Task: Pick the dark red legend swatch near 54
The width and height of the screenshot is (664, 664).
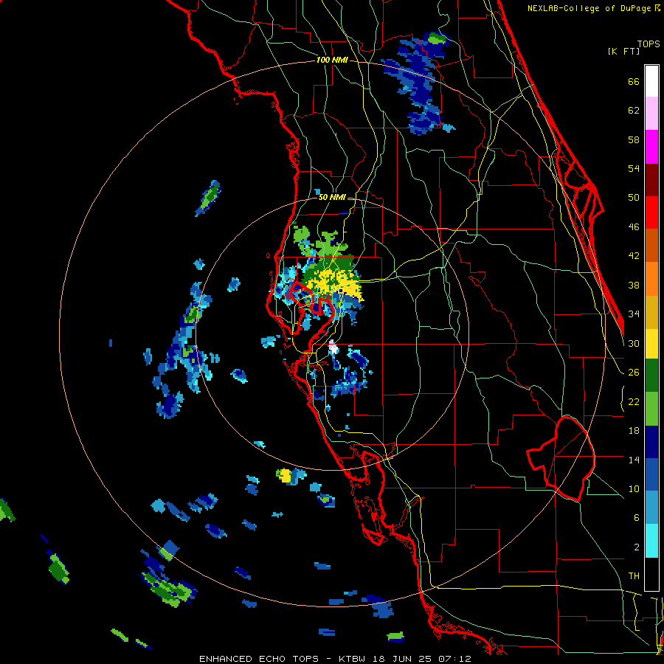Action: pyautogui.click(x=651, y=179)
